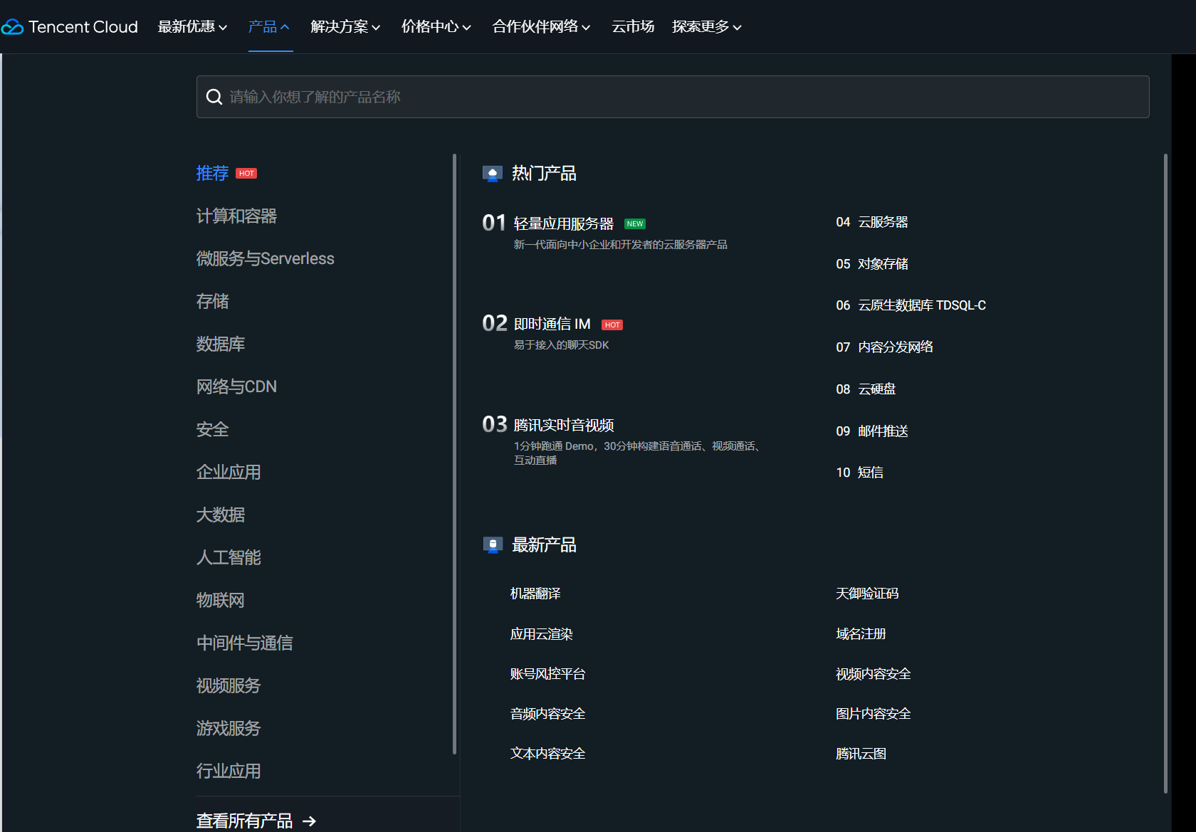Open the 机器翻译 product link
Screen dimensions: 1196x832
click(535, 594)
